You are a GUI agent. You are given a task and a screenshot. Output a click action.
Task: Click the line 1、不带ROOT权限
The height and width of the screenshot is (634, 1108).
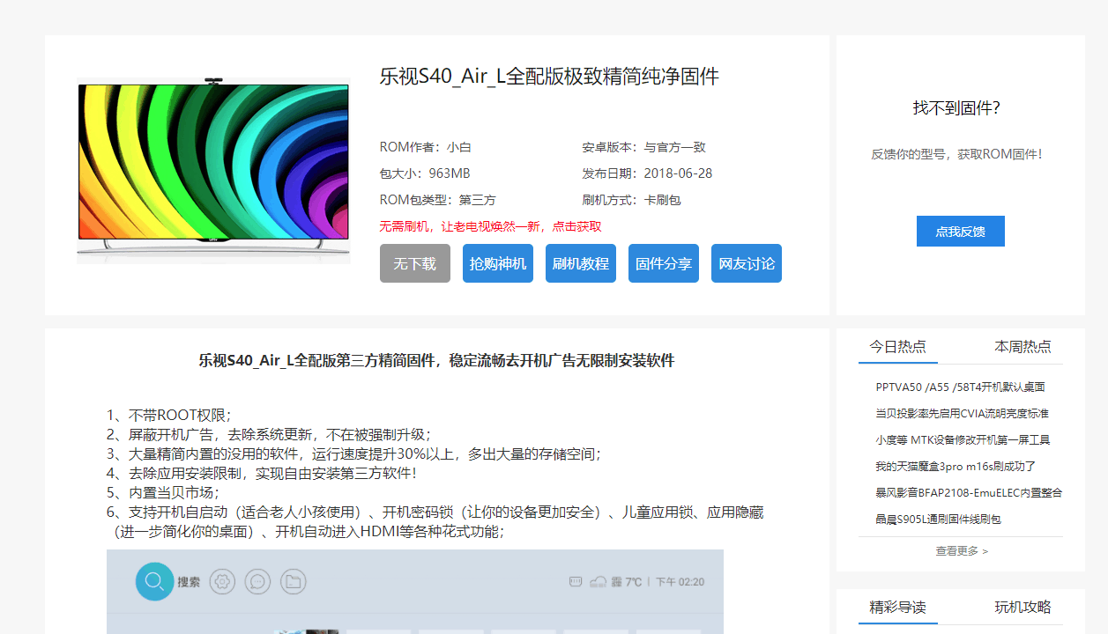[x=169, y=415]
